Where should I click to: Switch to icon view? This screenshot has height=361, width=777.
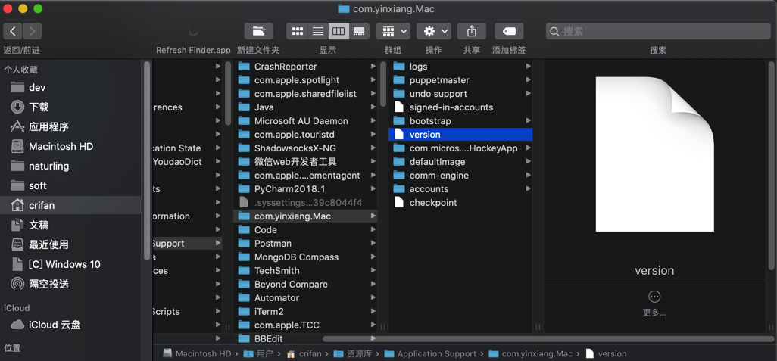click(x=298, y=31)
